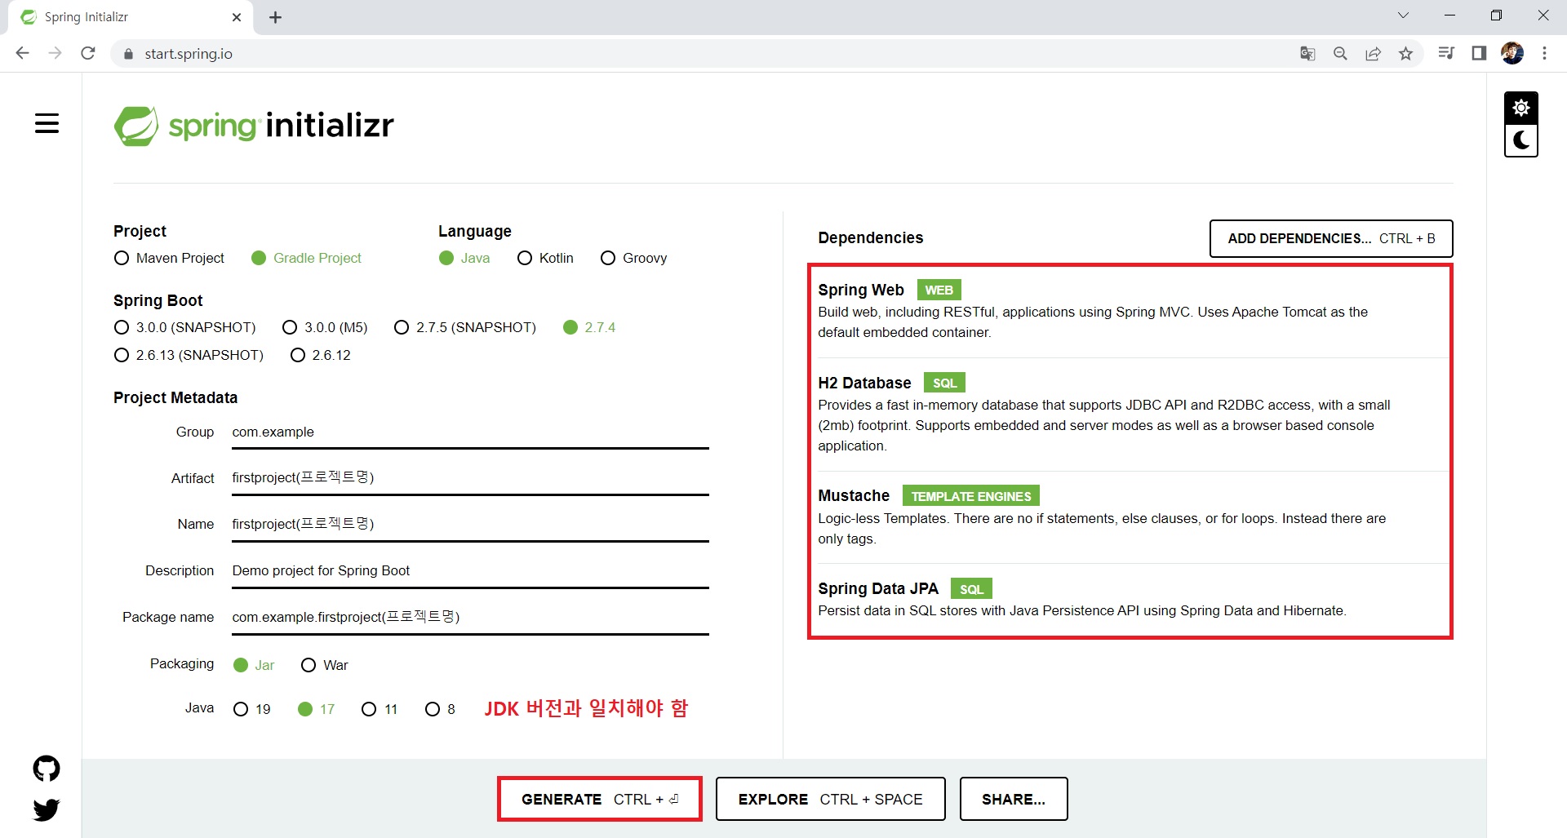Screen dimensions: 1567x838
Task: Open the translate page icon
Action: pyautogui.click(x=1307, y=54)
